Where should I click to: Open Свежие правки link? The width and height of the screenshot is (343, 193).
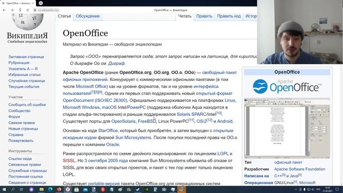pos(21,123)
